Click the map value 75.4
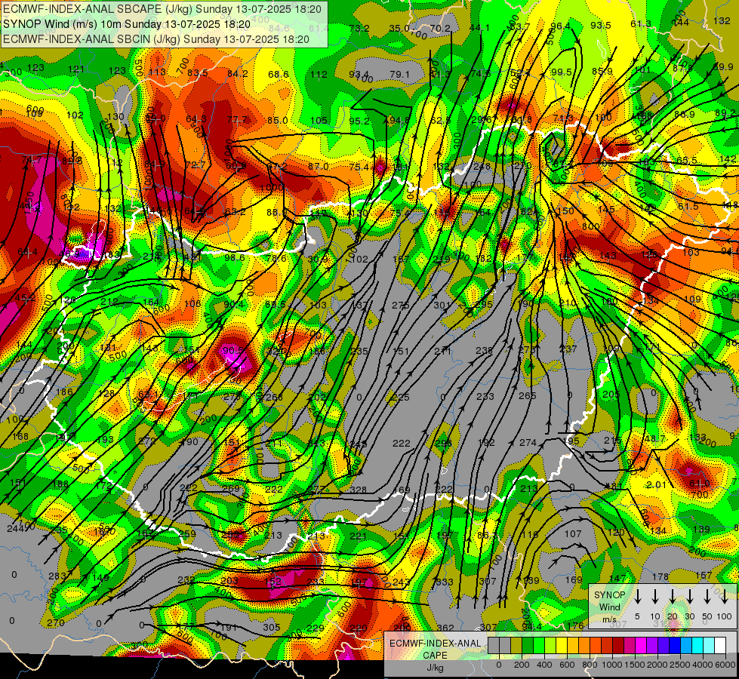Image resolution: width=739 pixels, height=679 pixels. click(x=359, y=167)
